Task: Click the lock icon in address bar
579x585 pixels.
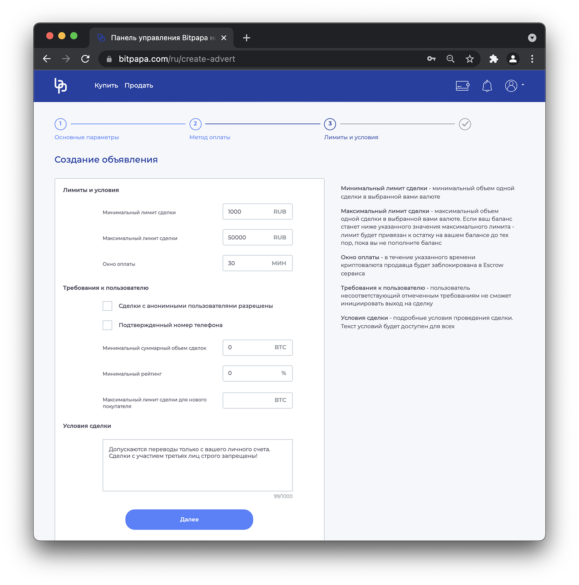Action: (x=109, y=59)
